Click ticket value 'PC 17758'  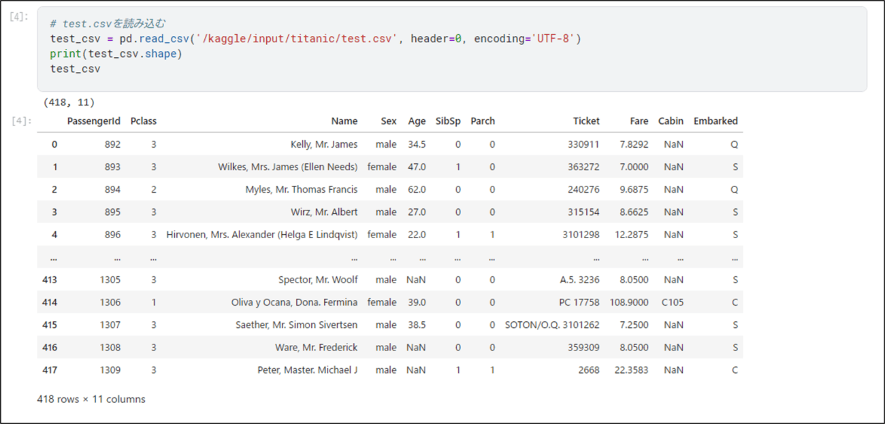tap(579, 302)
